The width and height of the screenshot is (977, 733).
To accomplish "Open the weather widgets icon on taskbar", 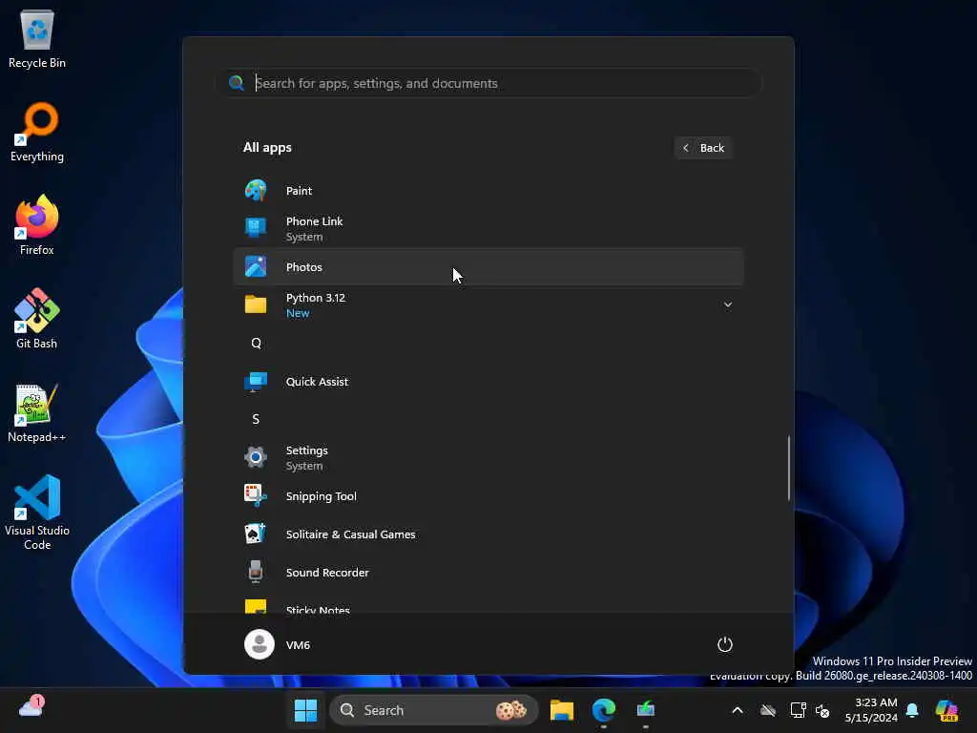I will 31,707.
